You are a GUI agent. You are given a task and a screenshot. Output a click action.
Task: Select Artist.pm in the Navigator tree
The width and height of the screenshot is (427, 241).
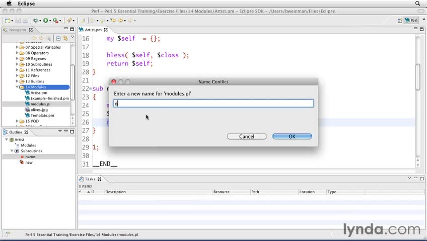(x=39, y=92)
